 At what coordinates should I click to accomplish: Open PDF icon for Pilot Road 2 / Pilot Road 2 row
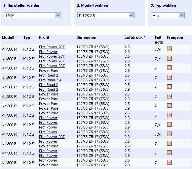pyautogui.click(x=169, y=87)
